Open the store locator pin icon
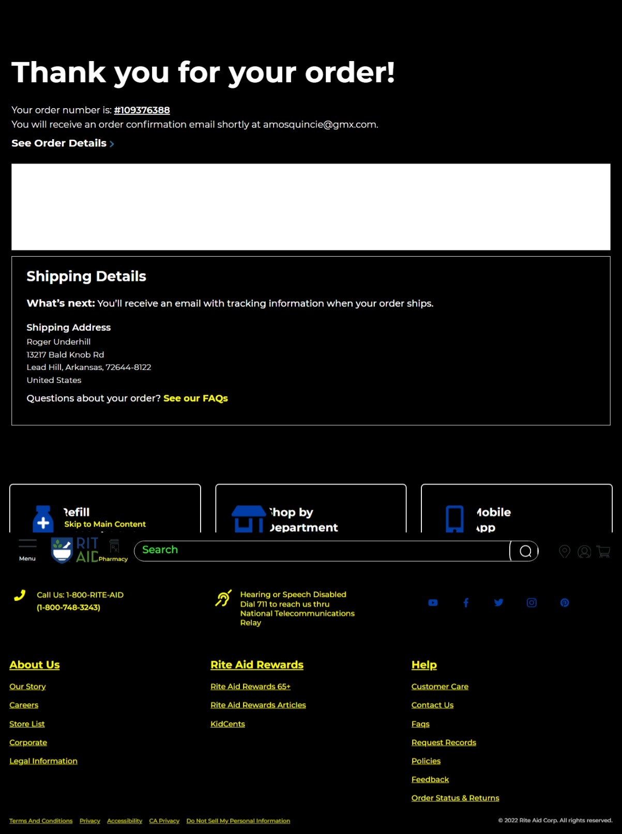 click(x=565, y=552)
